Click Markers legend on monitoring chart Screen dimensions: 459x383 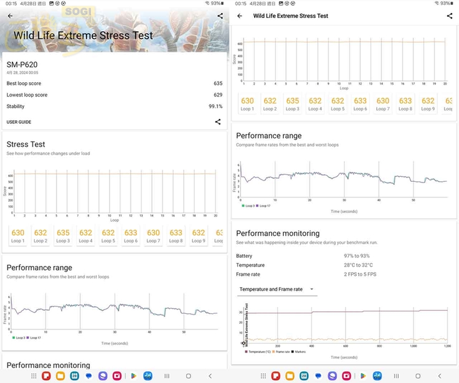pos(298,352)
